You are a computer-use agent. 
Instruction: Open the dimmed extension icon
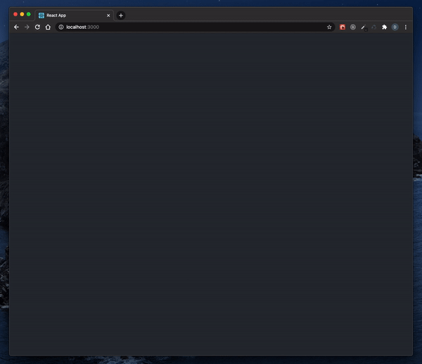[374, 27]
